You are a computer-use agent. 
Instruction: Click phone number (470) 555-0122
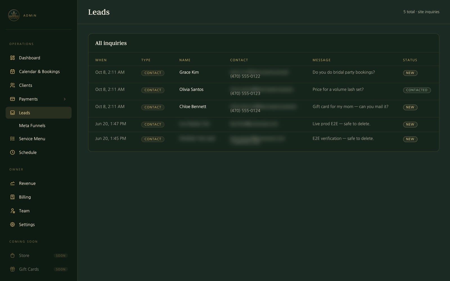point(245,76)
